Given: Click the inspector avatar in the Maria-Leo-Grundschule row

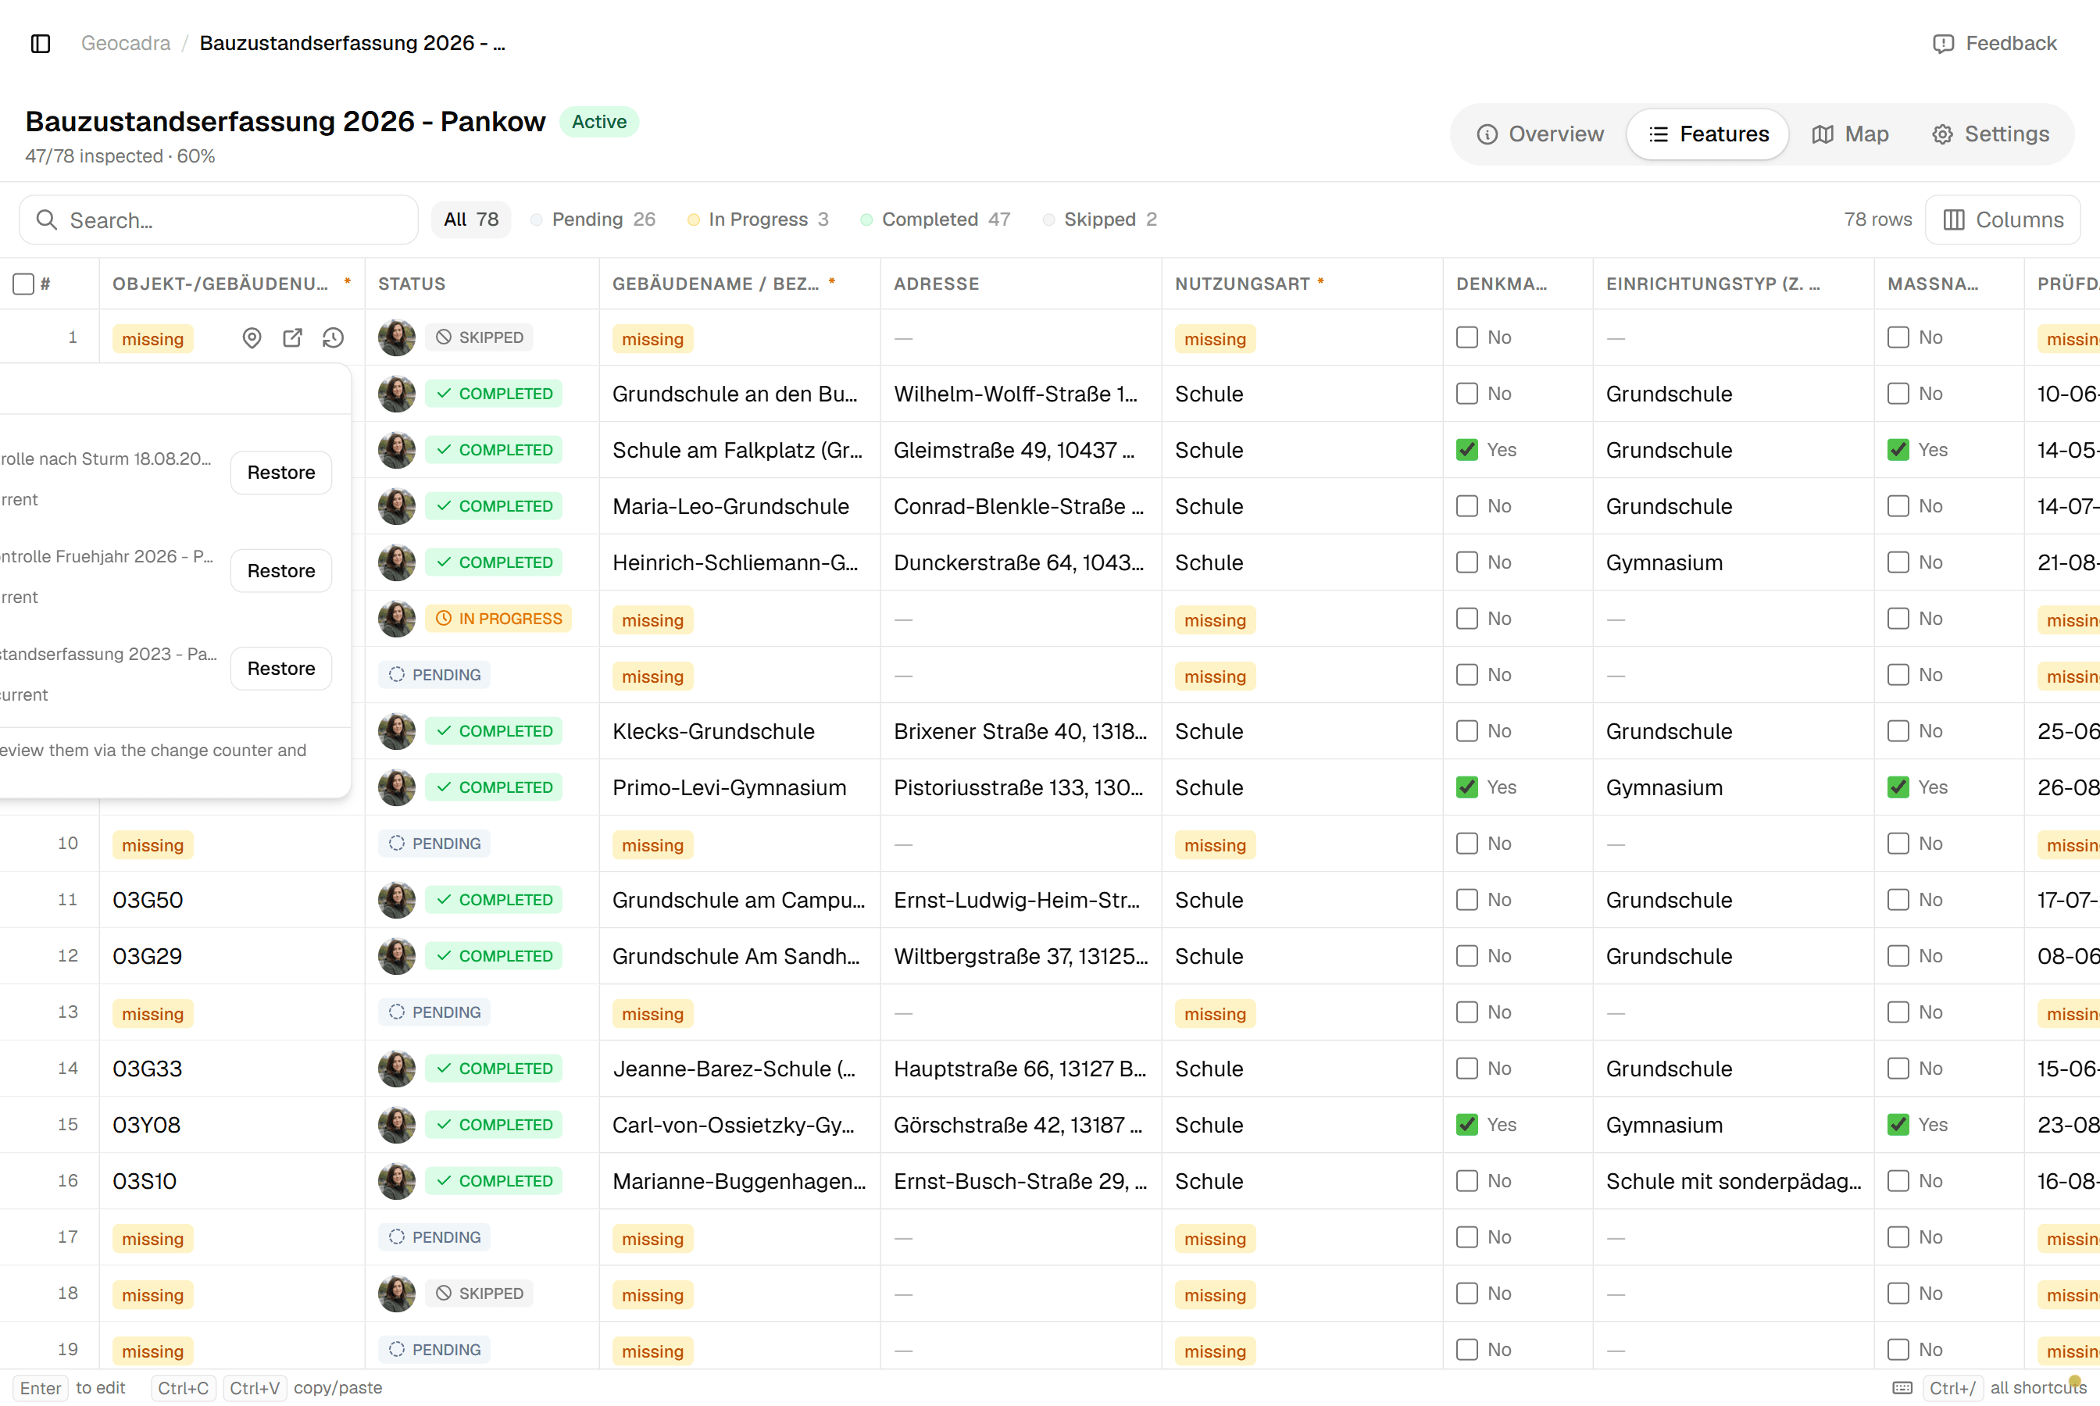Looking at the screenshot, I should pyautogui.click(x=396, y=505).
